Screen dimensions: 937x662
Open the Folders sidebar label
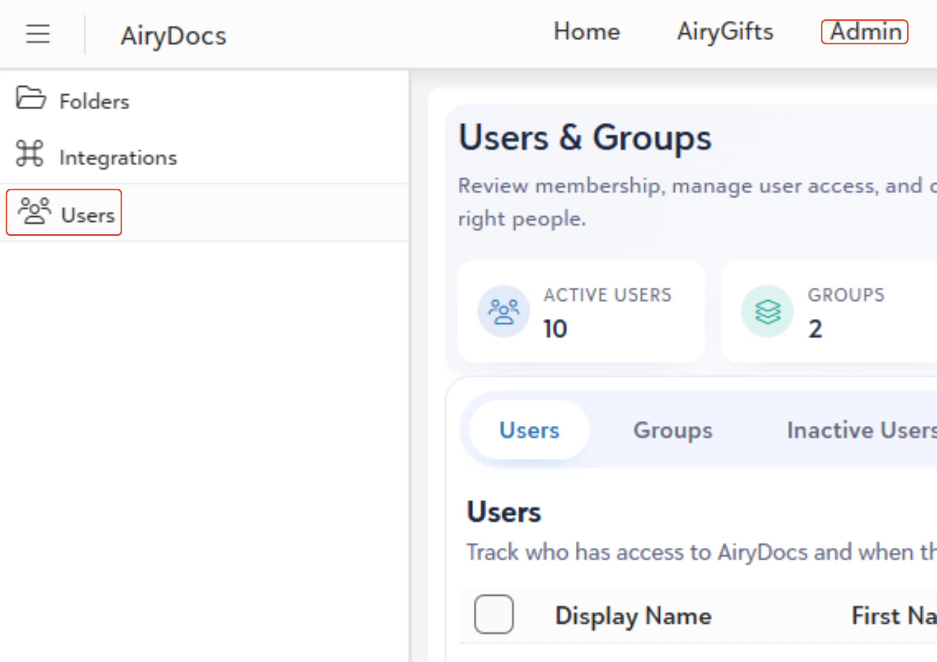(x=94, y=102)
